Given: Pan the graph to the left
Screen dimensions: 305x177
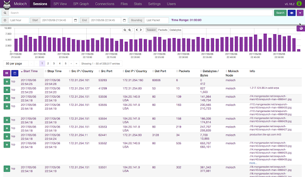Looking at the screenshot, I should (x=137, y=30).
